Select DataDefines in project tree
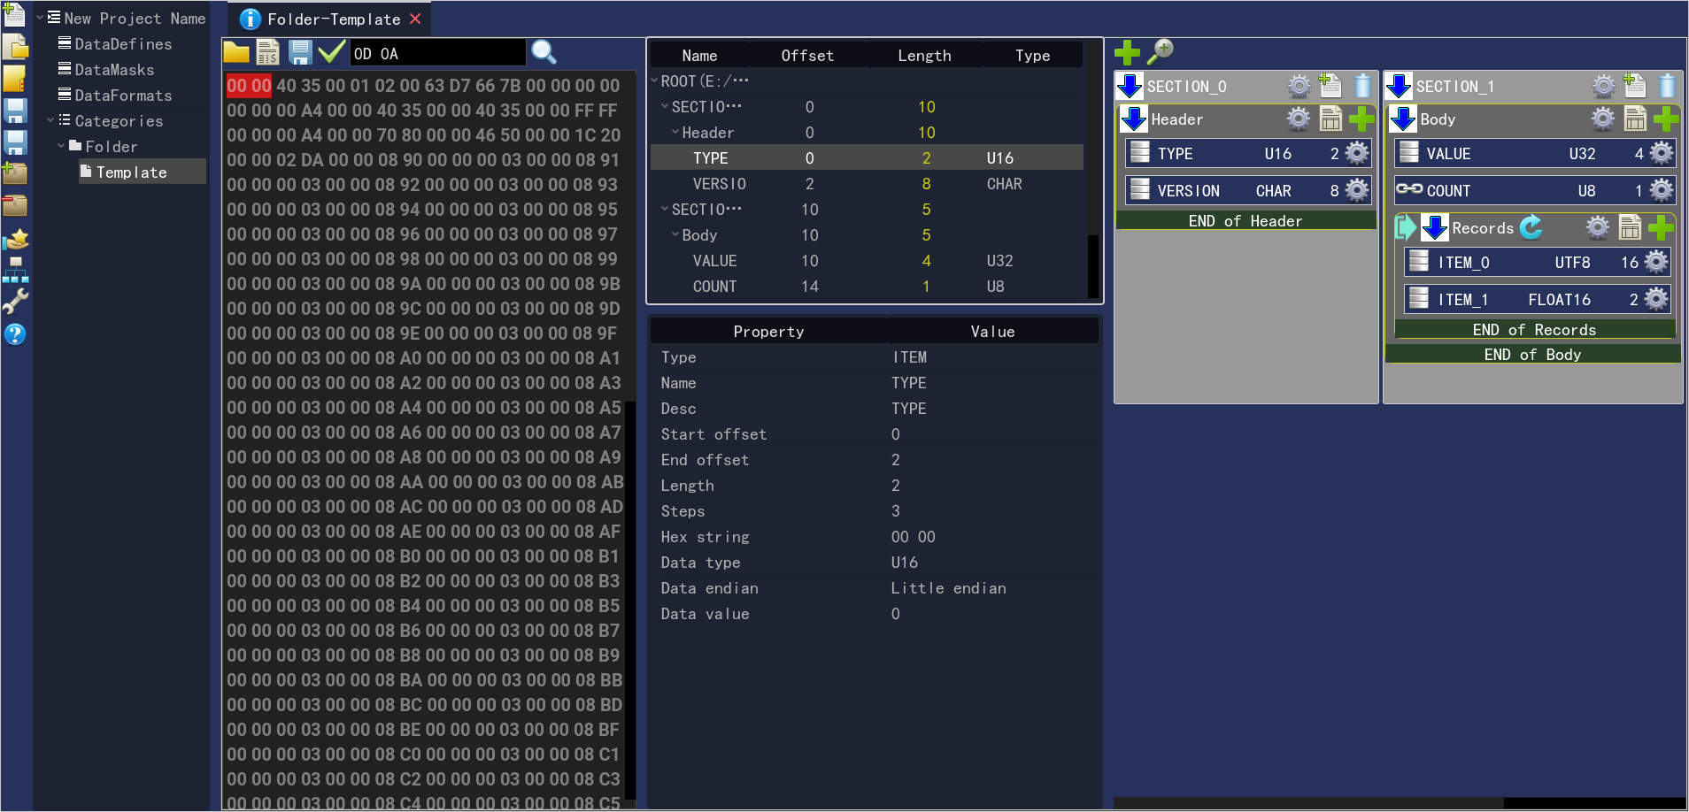The image size is (1689, 812). 123,43
